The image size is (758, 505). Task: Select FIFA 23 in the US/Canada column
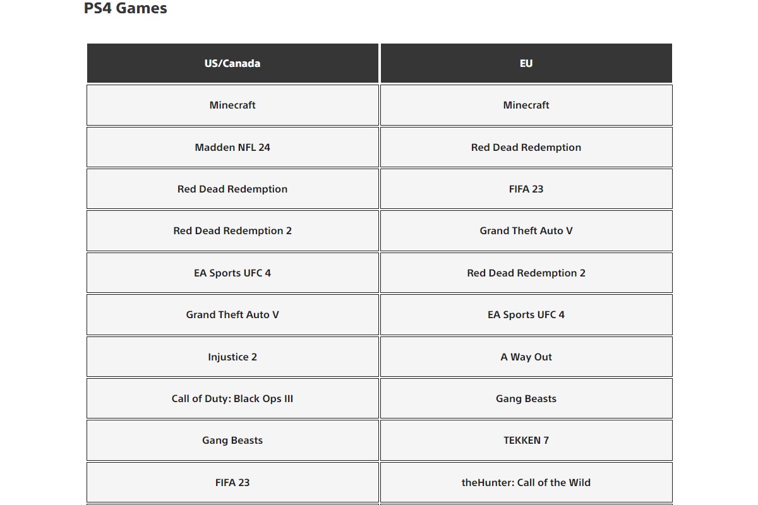(232, 482)
